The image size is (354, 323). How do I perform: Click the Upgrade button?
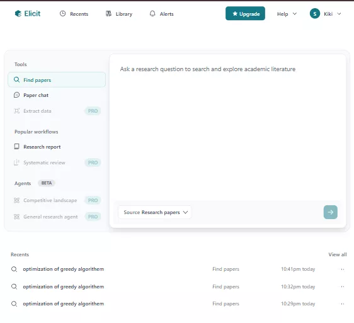pyautogui.click(x=245, y=14)
